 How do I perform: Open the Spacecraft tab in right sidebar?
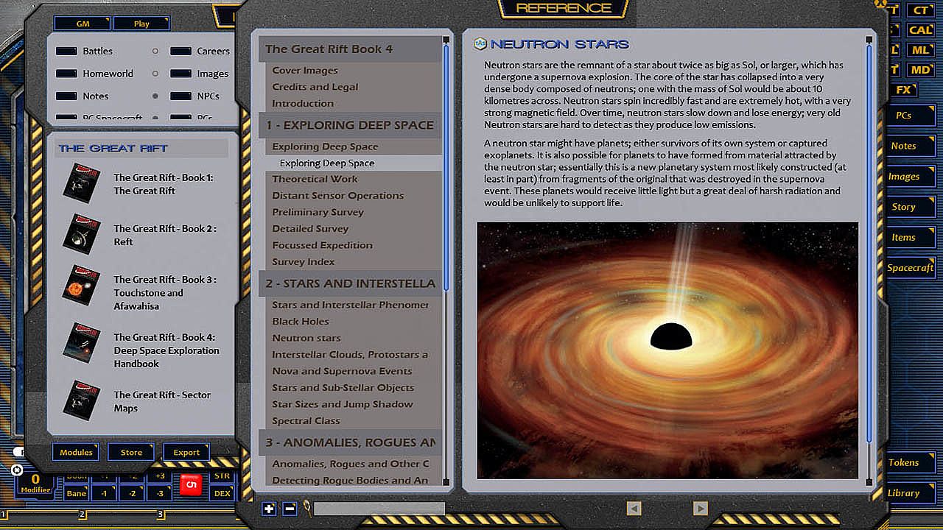coord(910,268)
